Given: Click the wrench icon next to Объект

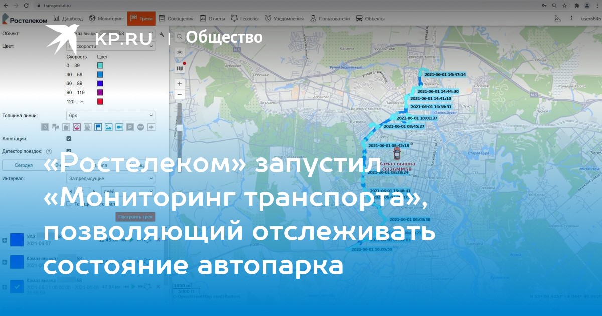Looking at the screenshot, I should (x=162, y=34).
